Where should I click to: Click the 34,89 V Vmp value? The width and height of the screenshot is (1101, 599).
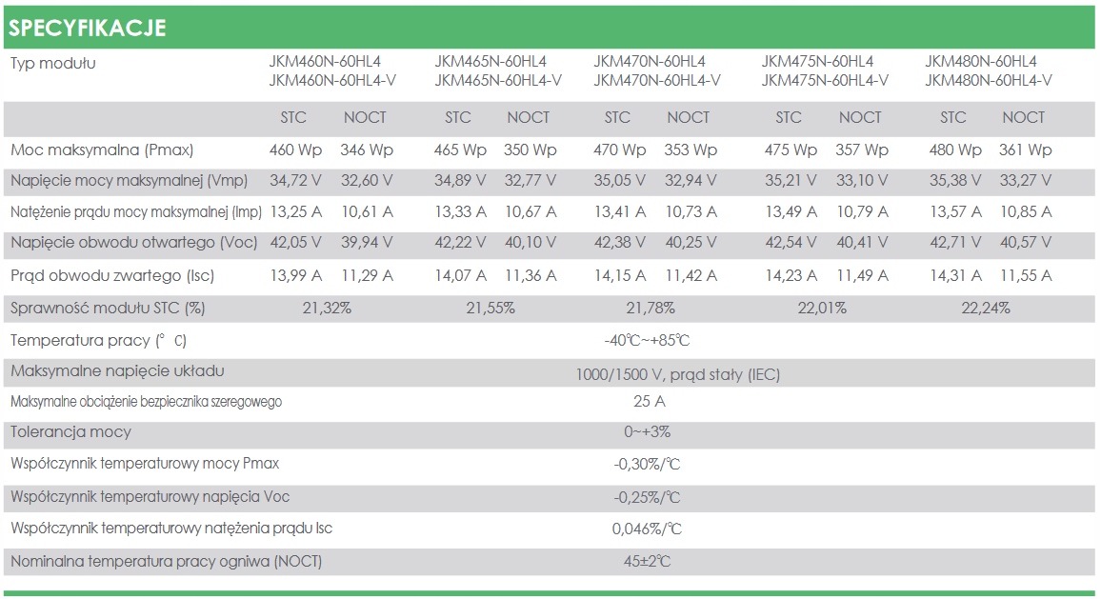pos(460,181)
